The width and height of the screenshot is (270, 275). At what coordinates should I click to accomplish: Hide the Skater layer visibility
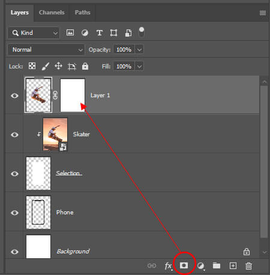[x=14, y=134]
